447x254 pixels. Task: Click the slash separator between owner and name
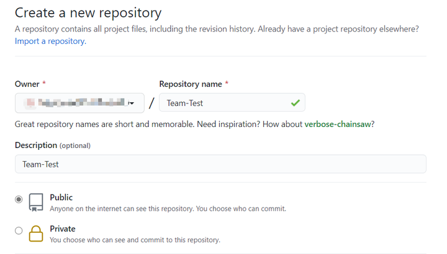click(151, 103)
